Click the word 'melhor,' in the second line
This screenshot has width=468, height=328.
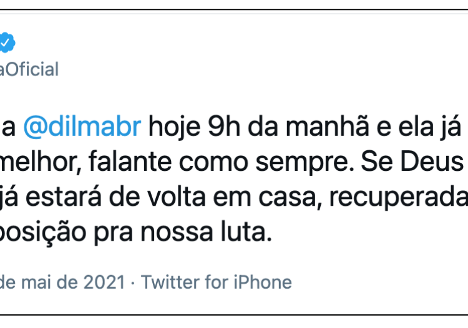click(x=41, y=162)
